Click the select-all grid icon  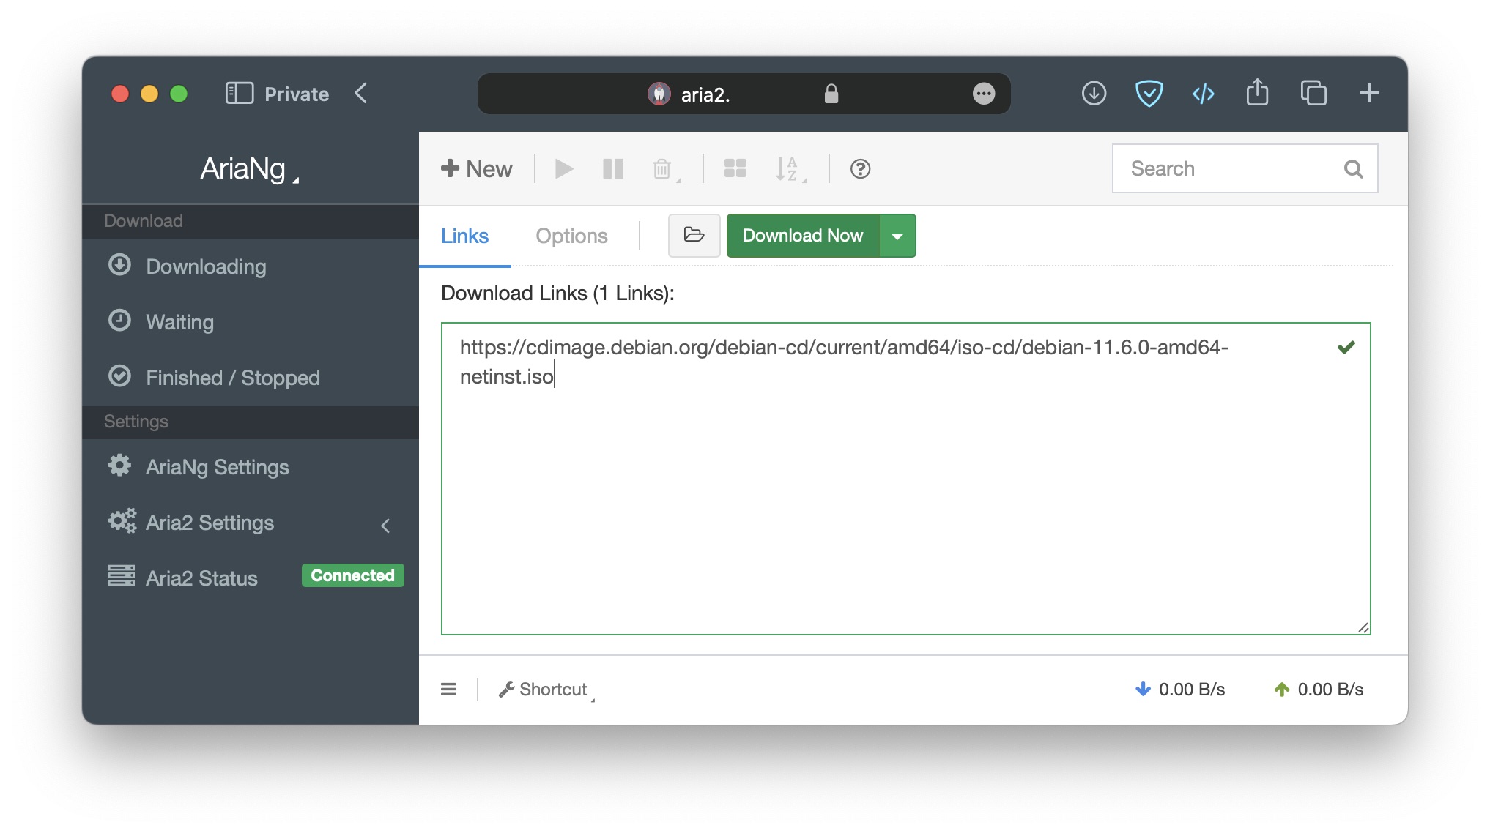coord(735,169)
